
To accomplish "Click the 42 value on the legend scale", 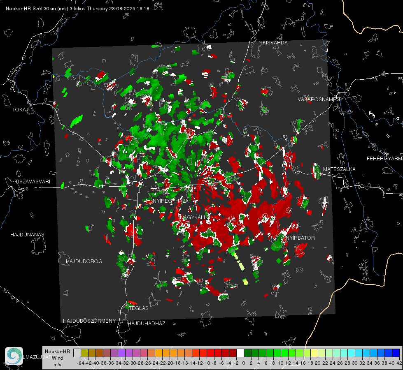I will coord(399,363).
